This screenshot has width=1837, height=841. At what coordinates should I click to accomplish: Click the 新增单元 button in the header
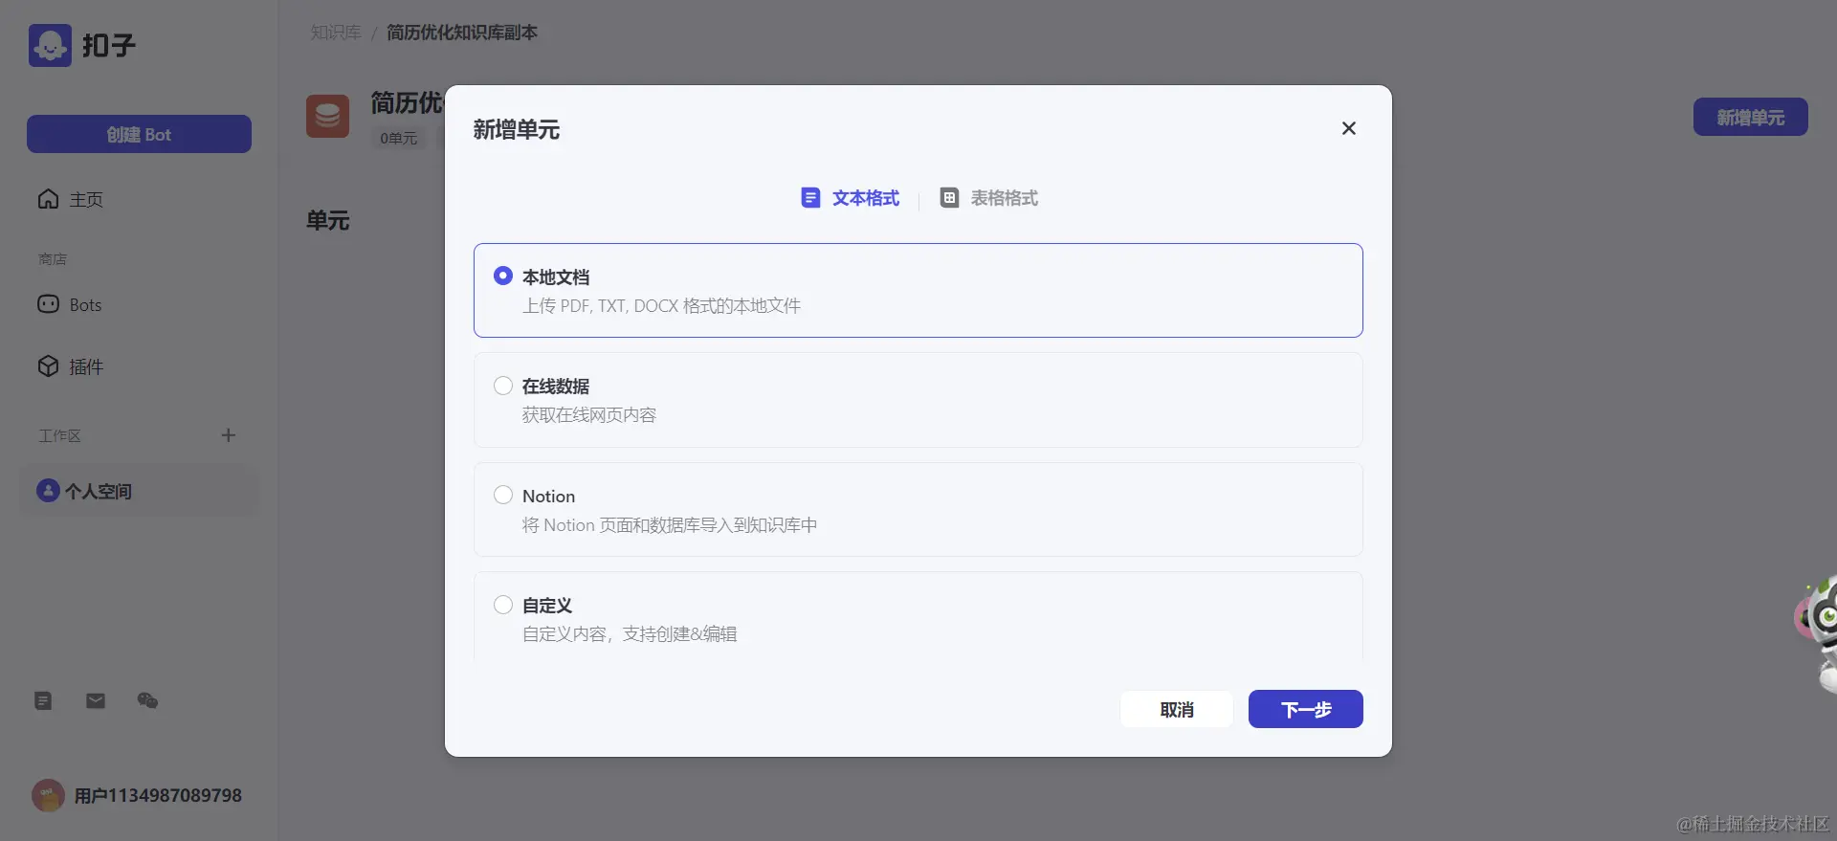point(1751,117)
